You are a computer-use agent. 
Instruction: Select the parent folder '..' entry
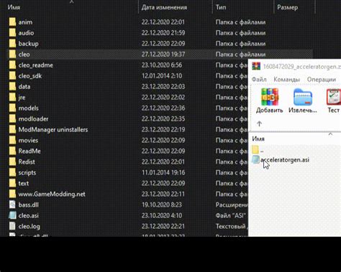(x=258, y=150)
